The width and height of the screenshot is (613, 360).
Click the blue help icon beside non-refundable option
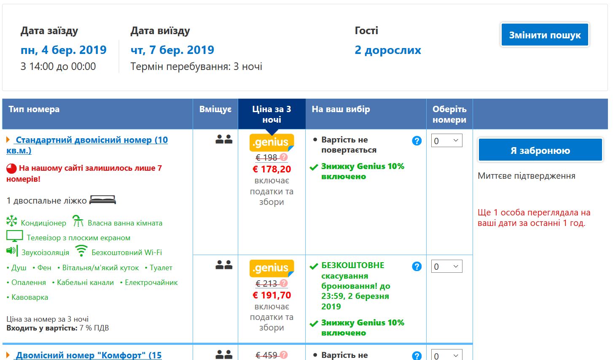click(417, 141)
